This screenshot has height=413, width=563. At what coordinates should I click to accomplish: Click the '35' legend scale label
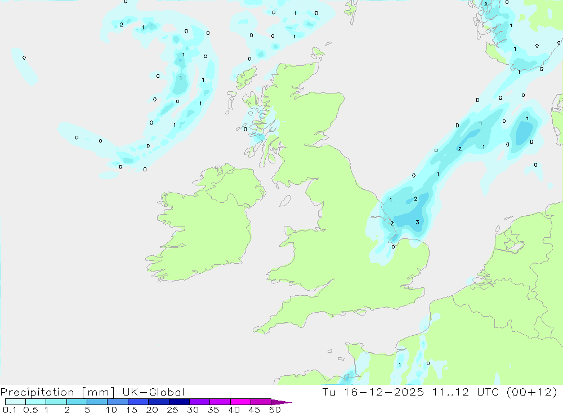click(213, 410)
